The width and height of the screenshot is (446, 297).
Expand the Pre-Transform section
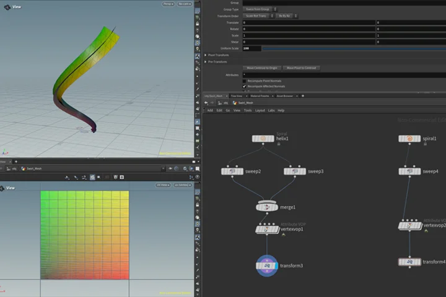point(206,62)
